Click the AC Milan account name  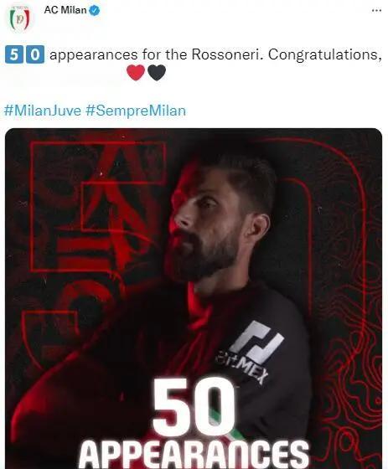pos(65,10)
